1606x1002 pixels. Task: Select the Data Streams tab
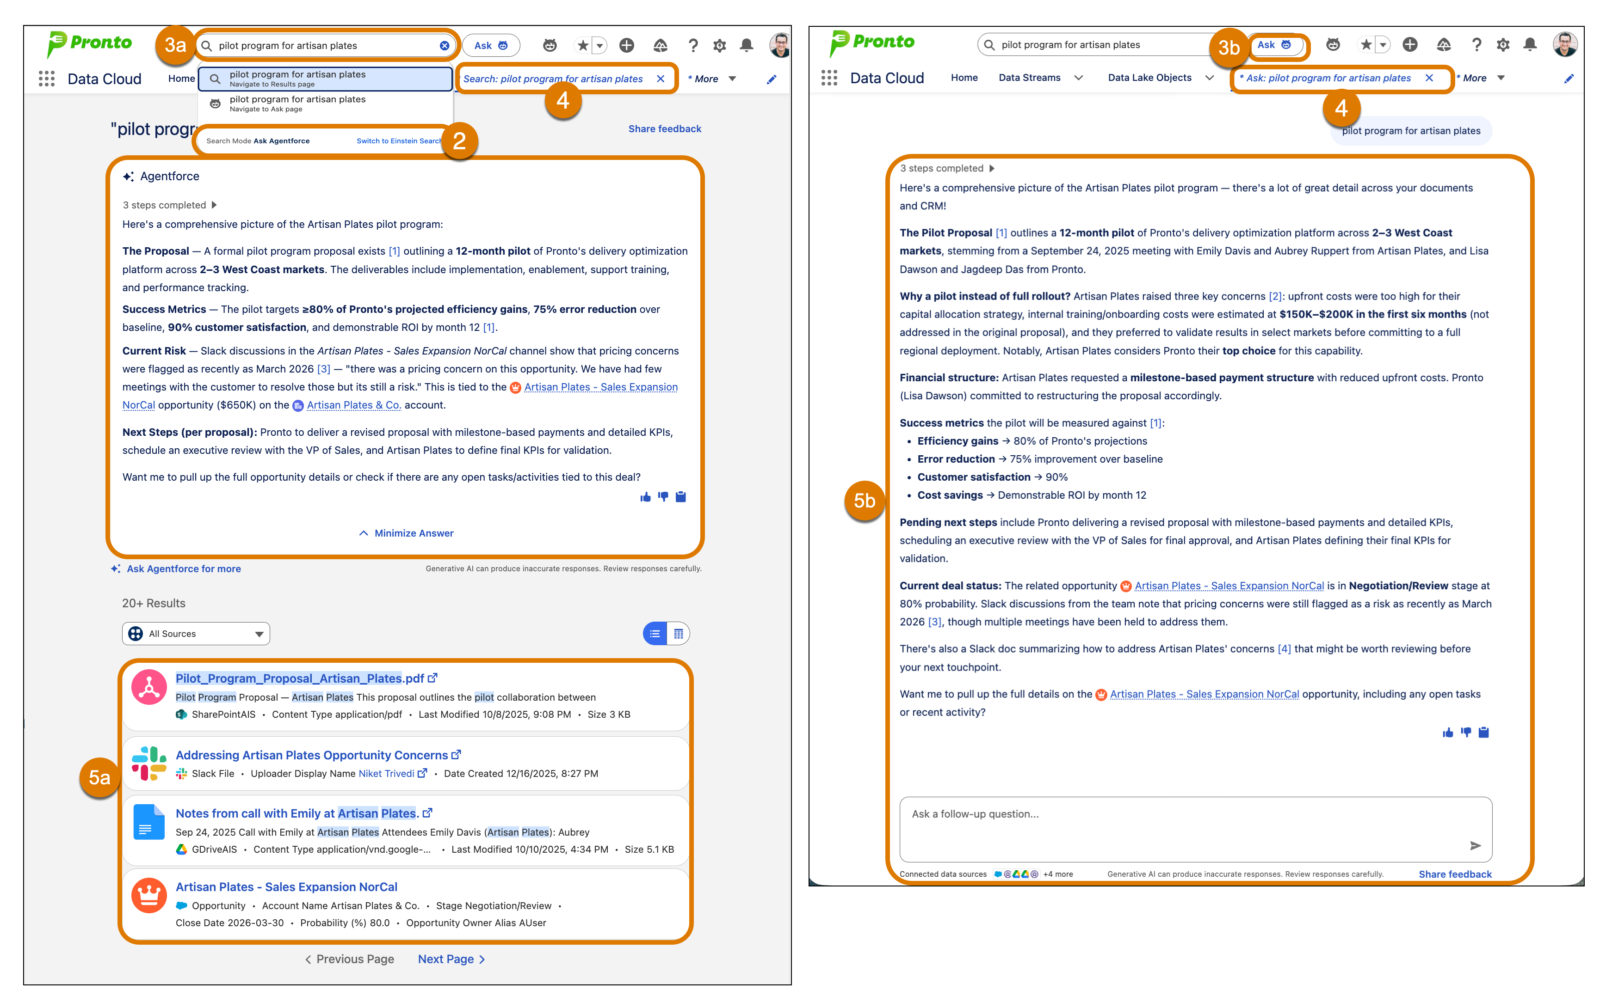[1029, 78]
